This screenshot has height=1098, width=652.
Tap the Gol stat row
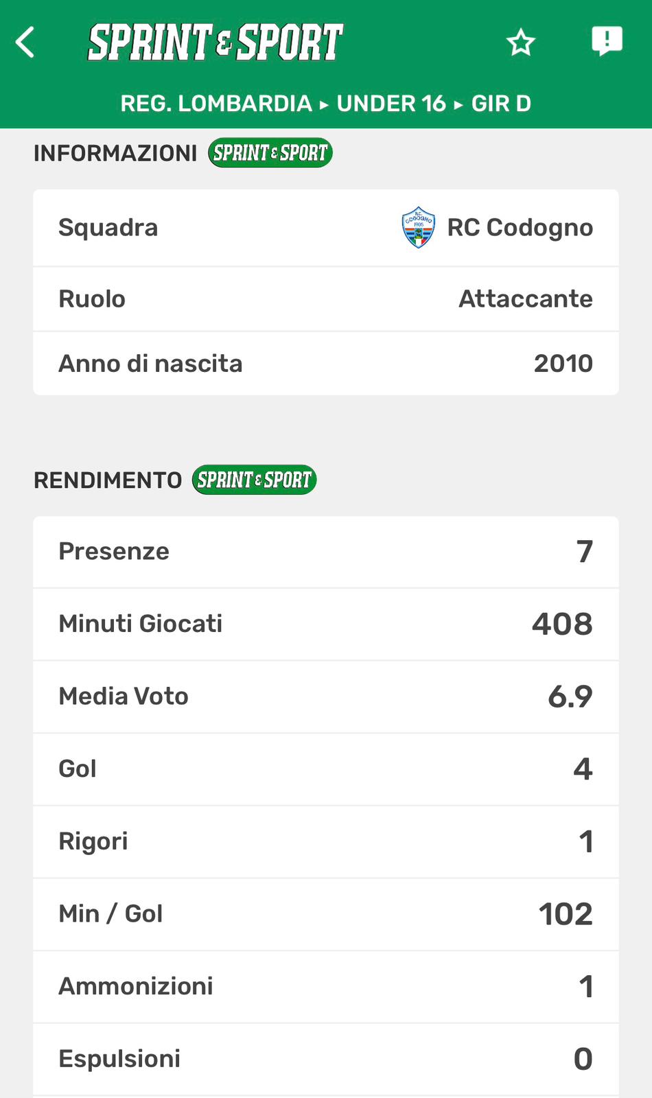click(326, 769)
